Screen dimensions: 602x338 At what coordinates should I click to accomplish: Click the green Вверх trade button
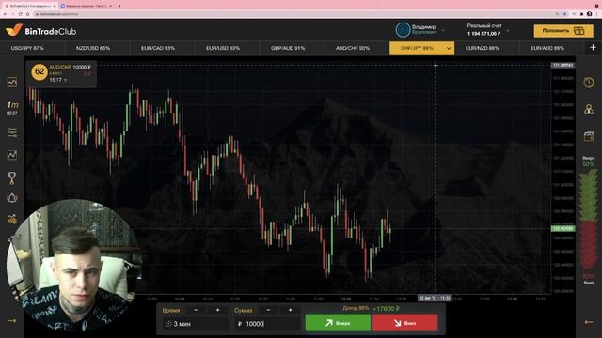coord(338,323)
